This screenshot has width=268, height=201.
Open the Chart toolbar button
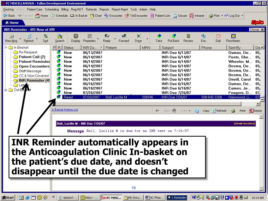[x=96, y=15]
